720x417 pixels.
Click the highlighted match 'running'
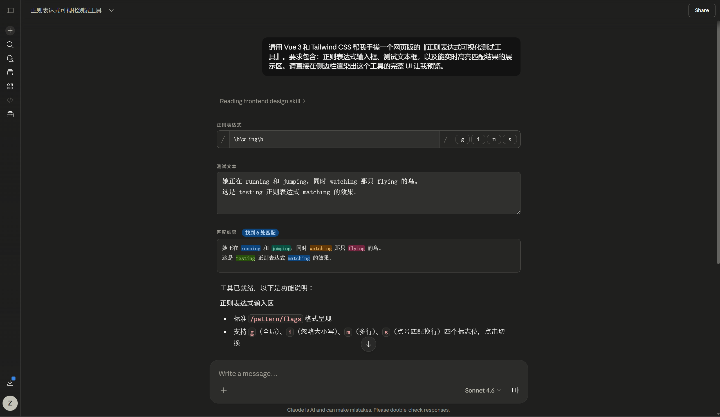pyautogui.click(x=251, y=248)
